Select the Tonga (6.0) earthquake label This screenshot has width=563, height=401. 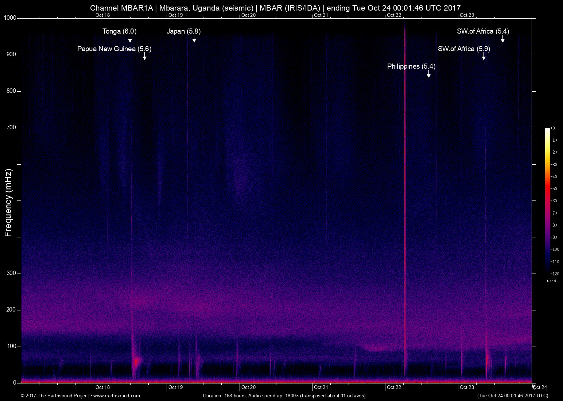tap(119, 31)
